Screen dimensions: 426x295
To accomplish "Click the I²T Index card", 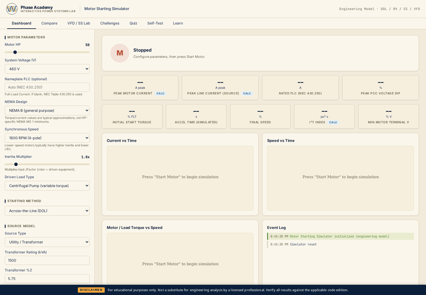I will tap(324, 117).
